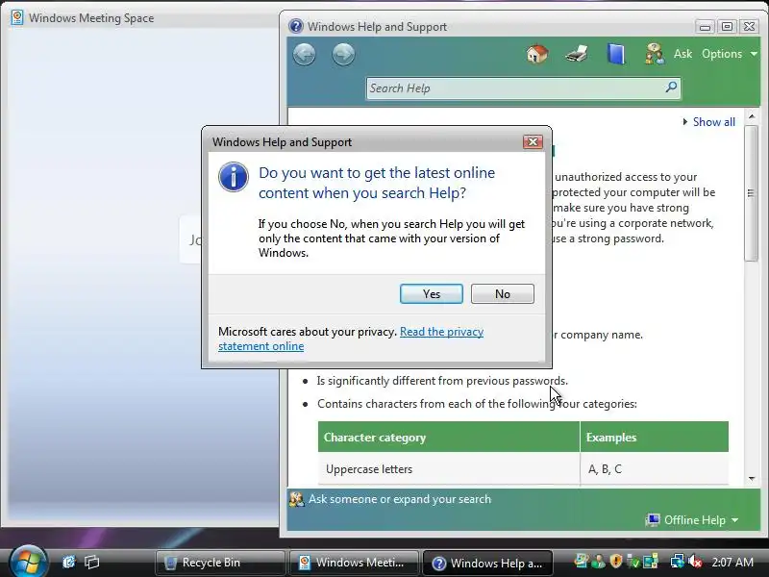The width and height of the screenshot is (769, 577).
Task: Click the first tray icon left of People Near Me
Action: [582, 562]
